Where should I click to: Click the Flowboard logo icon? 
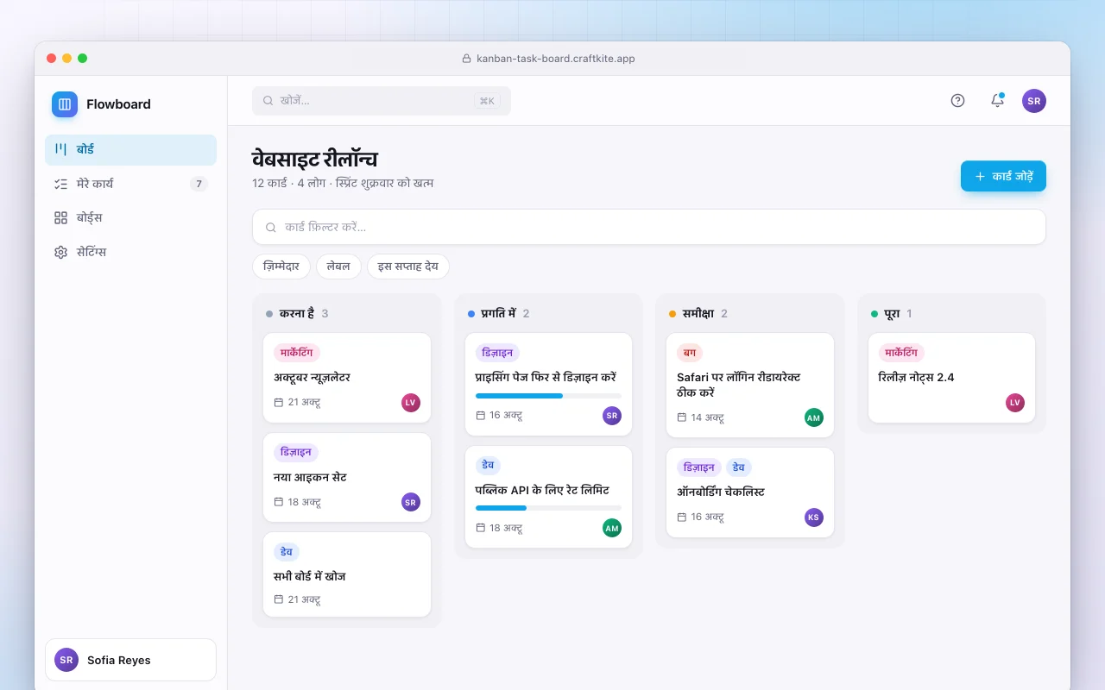[x=65, y=104]
